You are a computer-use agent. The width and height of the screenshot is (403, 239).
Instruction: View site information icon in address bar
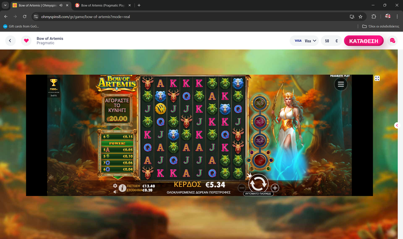tap(36, 17)
